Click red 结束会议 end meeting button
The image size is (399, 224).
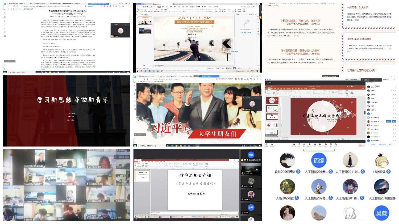coord(361,145)
